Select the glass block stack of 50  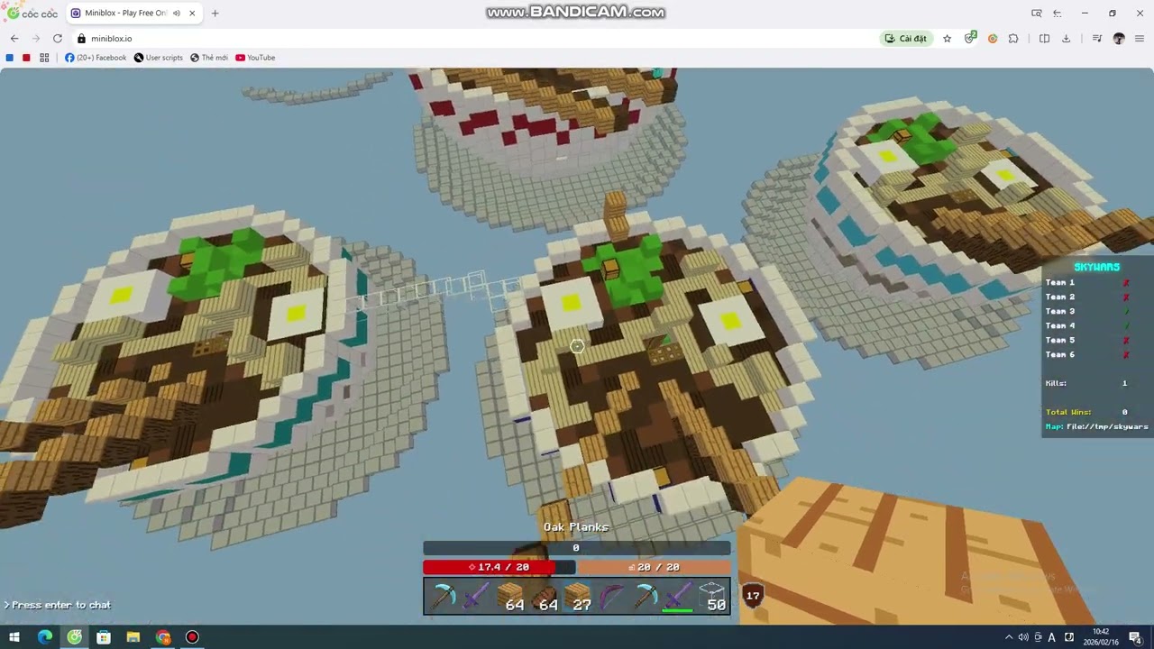coord(712,597)
